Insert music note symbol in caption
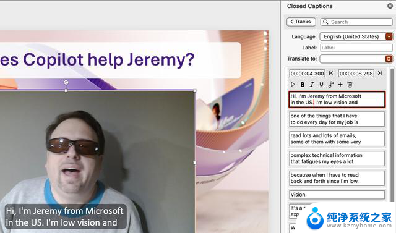 click(331, 85)
